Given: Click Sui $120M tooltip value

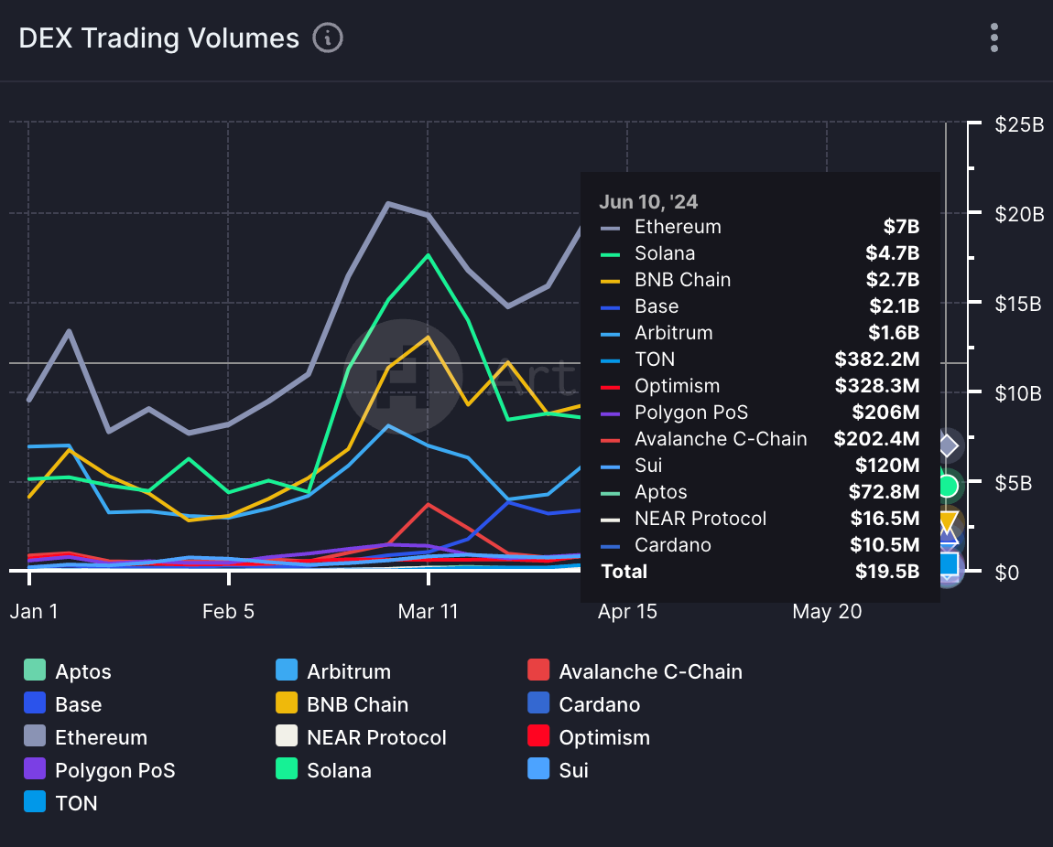Looking at the screenshot, I should click(x=887, y=465).
